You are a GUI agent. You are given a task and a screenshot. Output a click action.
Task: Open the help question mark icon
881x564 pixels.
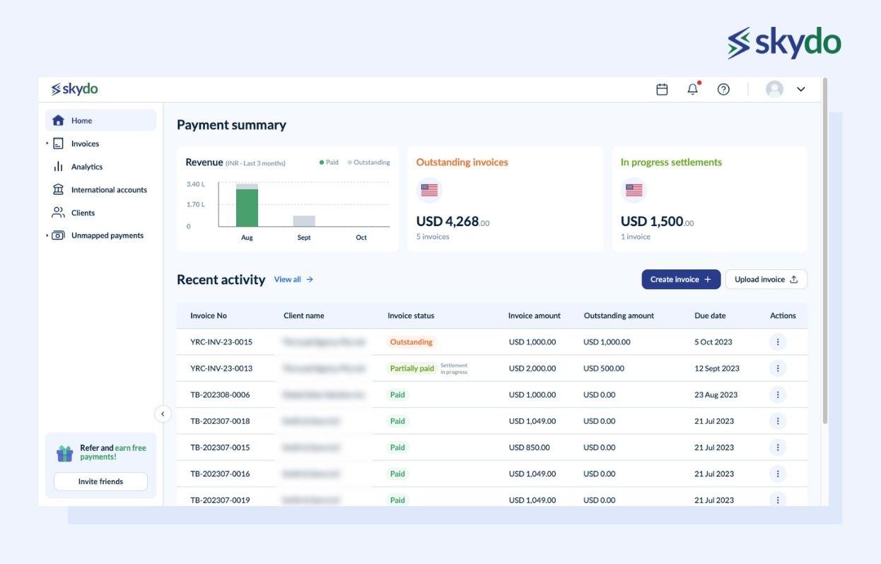[722, 88]
